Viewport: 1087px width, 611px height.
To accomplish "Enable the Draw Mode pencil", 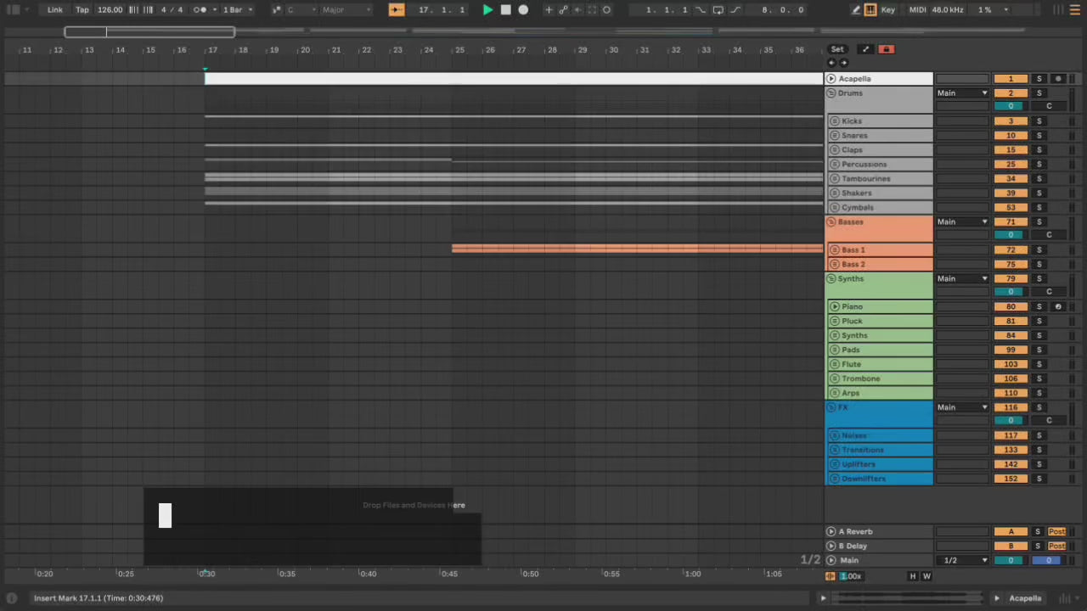I will [855, 10].
